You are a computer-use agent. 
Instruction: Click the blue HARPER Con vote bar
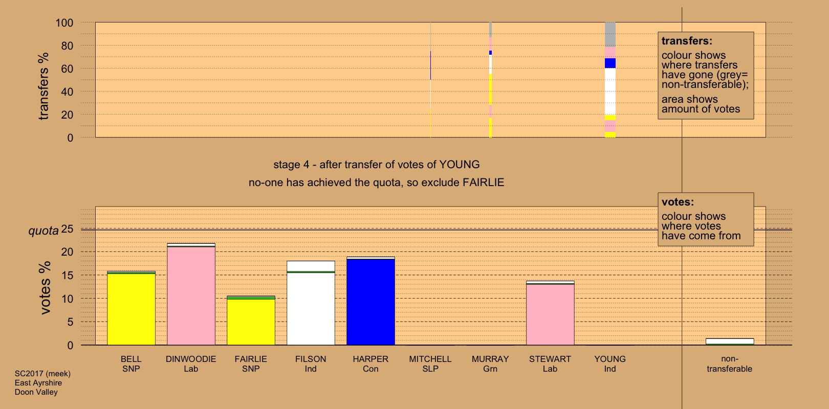(370, 302)
